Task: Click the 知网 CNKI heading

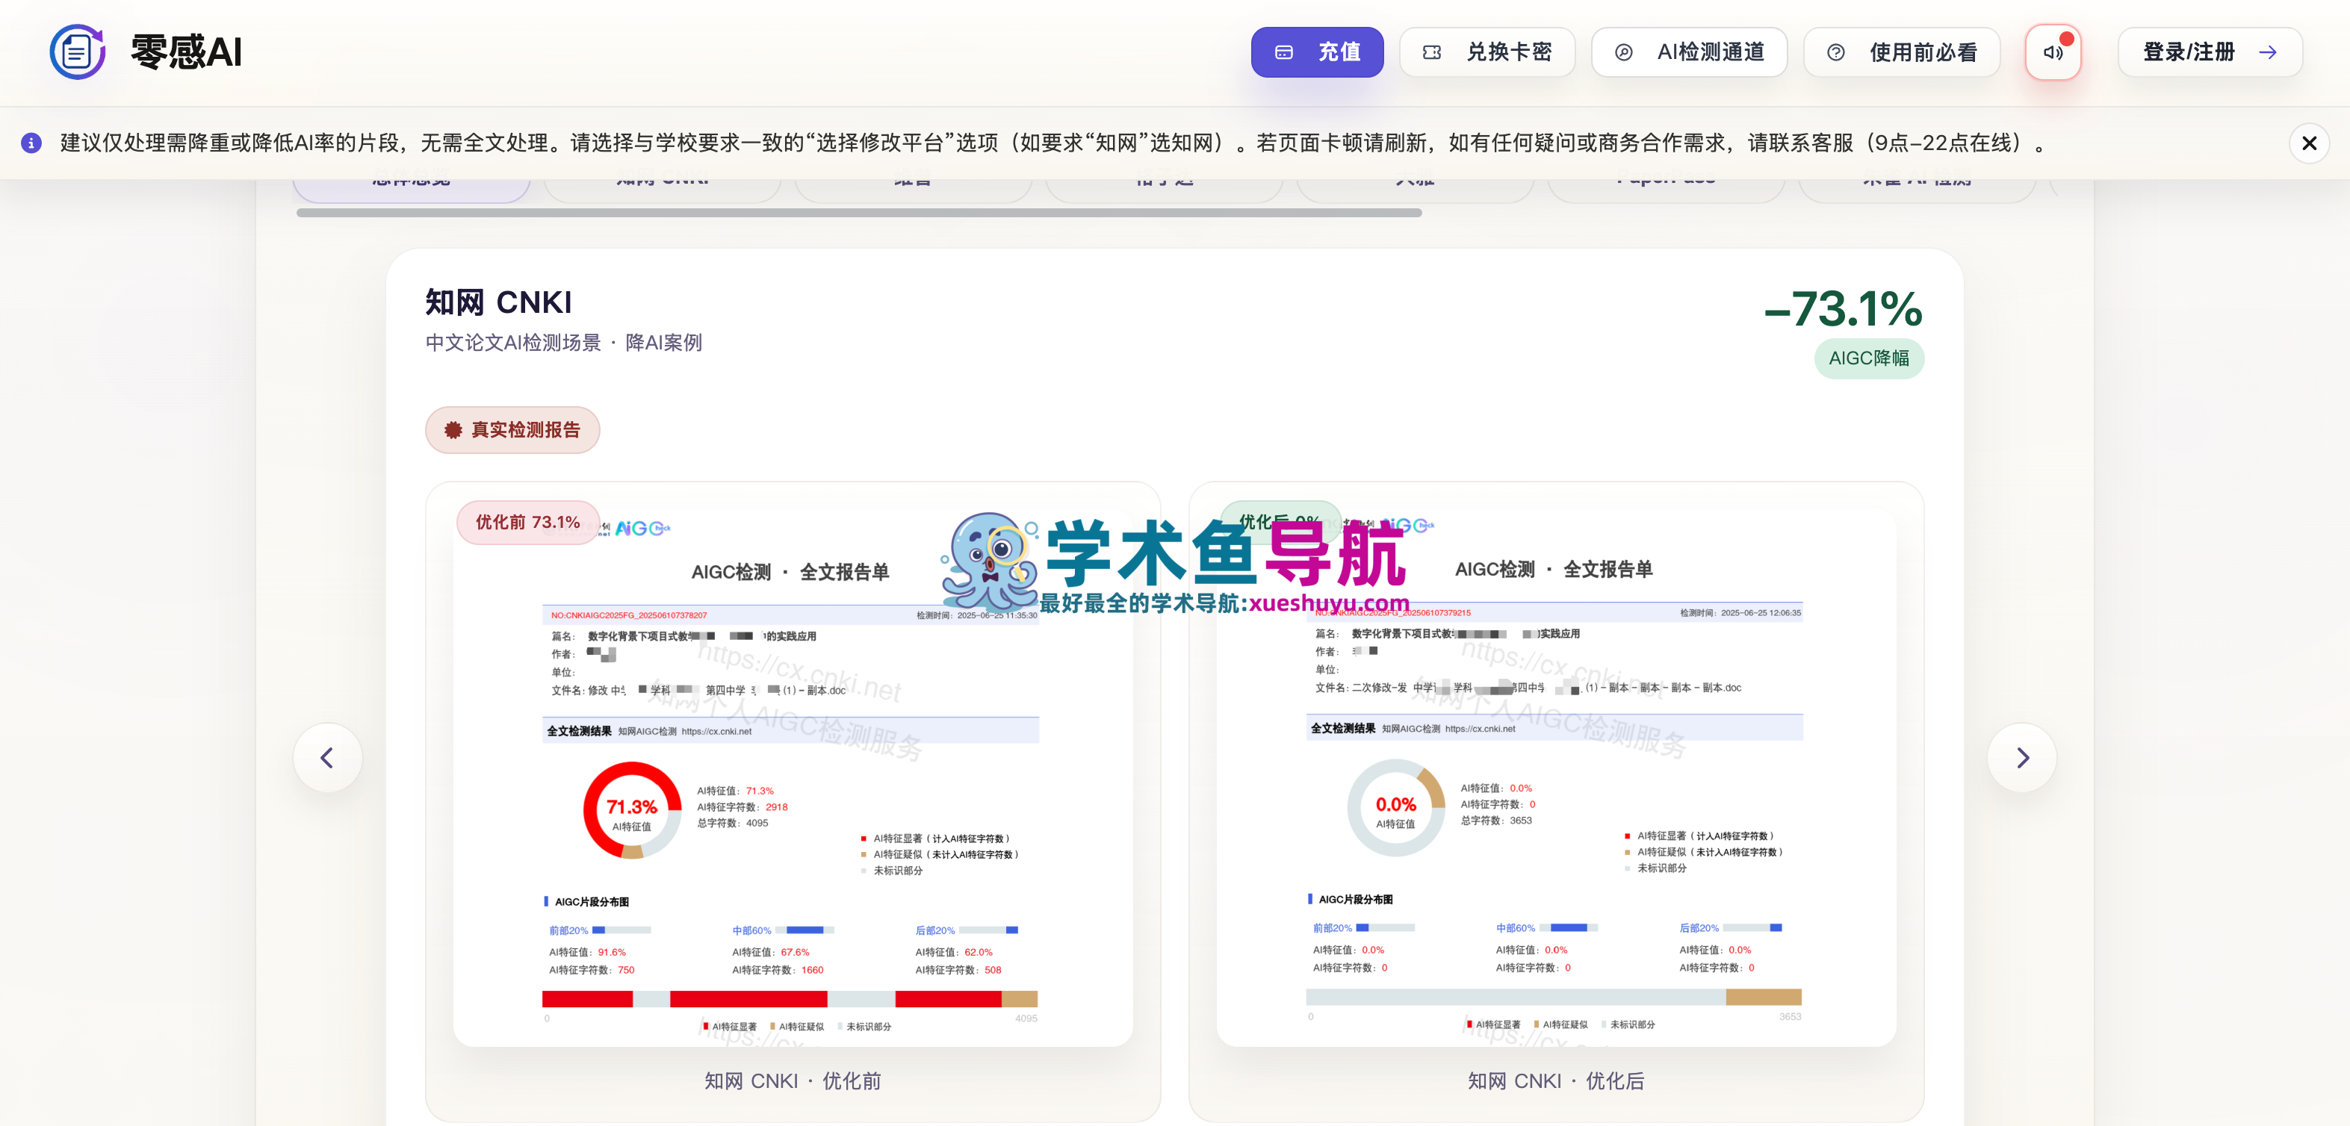Action: click(499, 302)
